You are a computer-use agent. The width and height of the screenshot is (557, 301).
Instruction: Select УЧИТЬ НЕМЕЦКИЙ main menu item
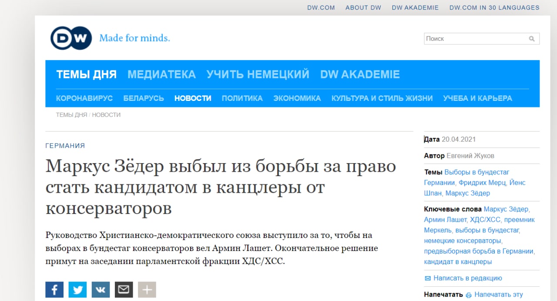pyautogui.click(x=258, y=74)
